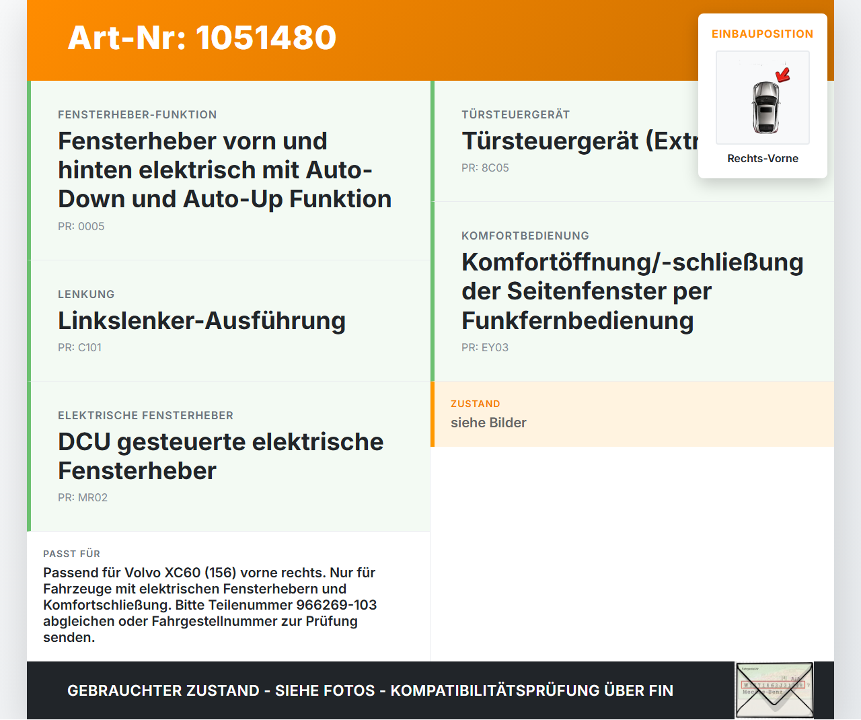
Task: Select the KOMFORTBEDIENUNG label
Action: pos(525,236)
